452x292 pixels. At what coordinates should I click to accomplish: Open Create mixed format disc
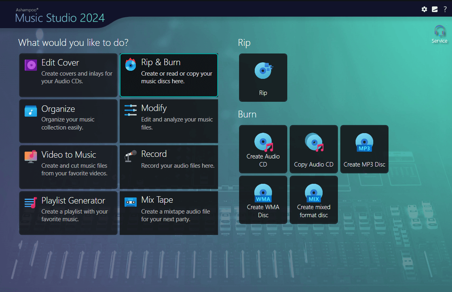[313, 193]
